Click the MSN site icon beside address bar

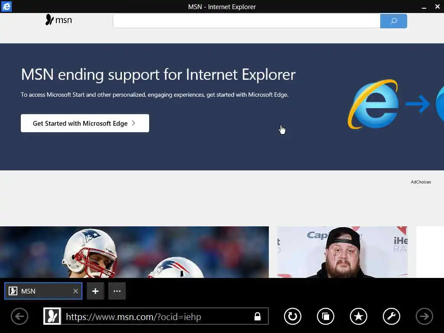52,316
